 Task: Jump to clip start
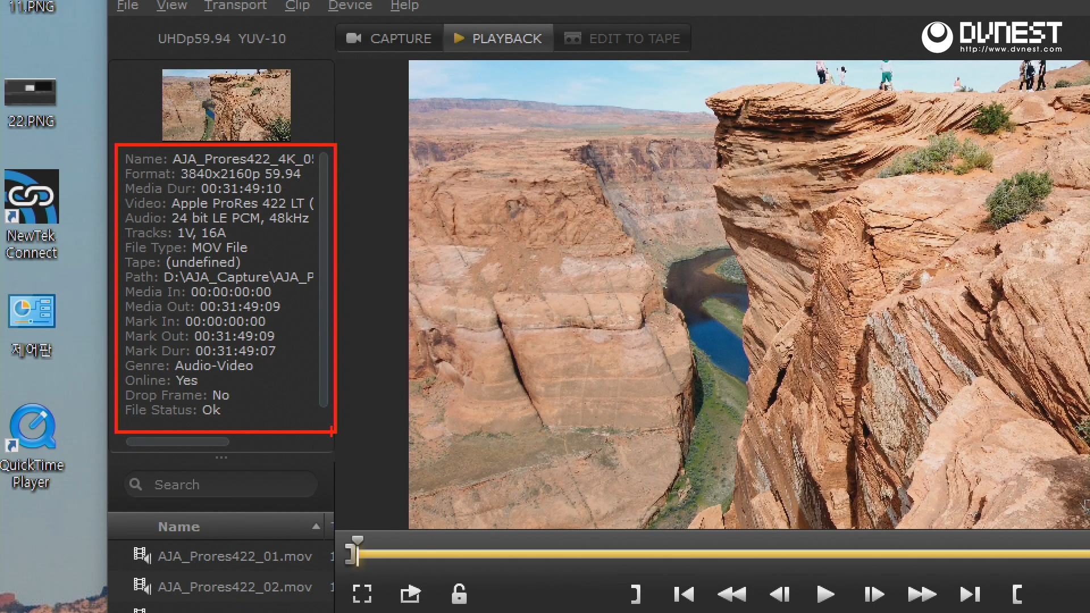[x=684, y=594]
